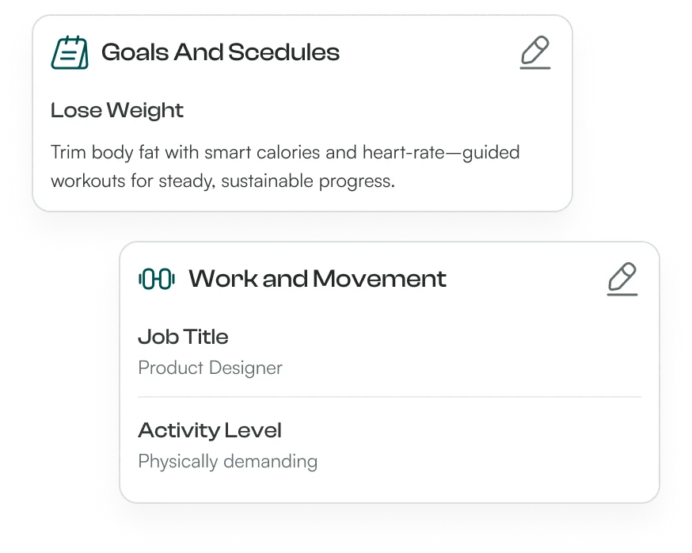Screen dimensions: 692x553
Task: Click the word 'Scedules' in the card heading
Action: pos(283,52)
